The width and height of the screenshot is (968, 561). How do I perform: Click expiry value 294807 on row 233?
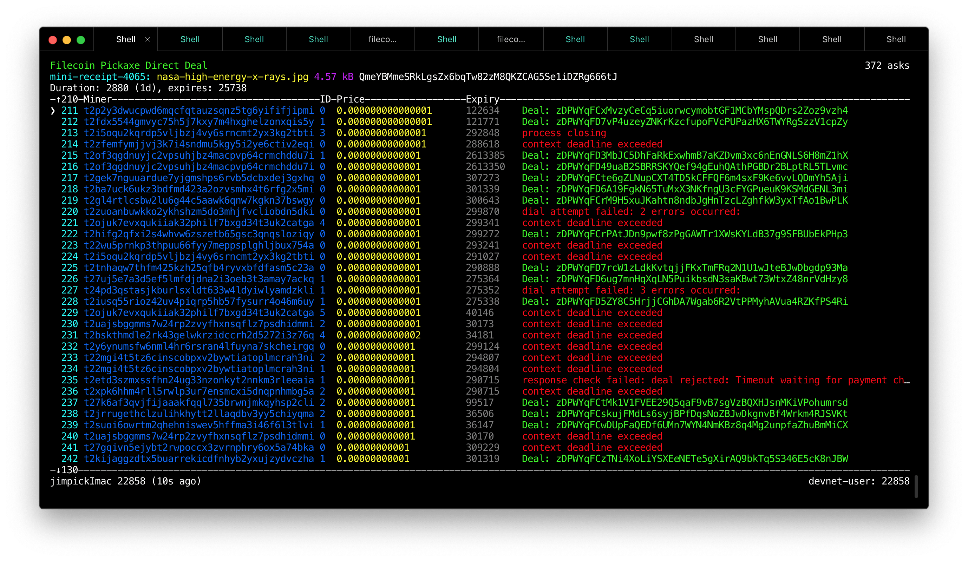point(483,357)
